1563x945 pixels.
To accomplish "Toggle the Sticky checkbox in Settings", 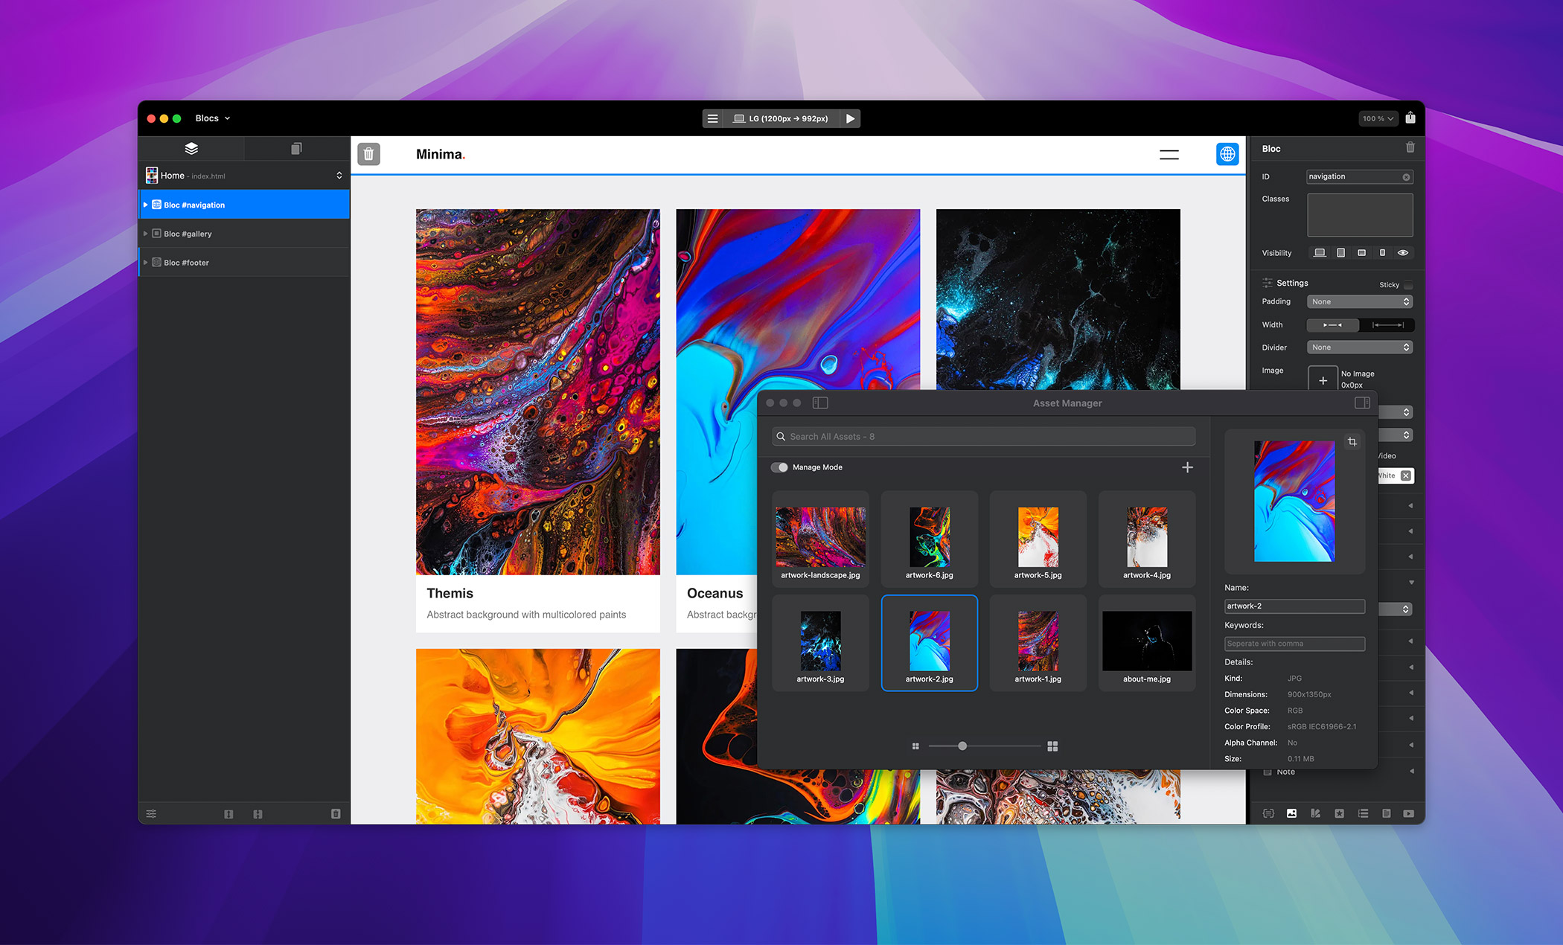I will pos(1407,285).
